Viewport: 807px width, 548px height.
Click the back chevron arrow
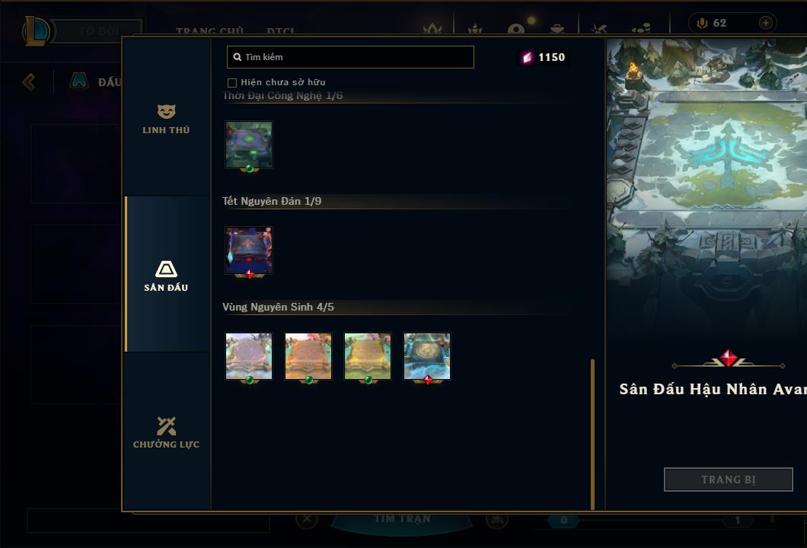click(29, 81)
